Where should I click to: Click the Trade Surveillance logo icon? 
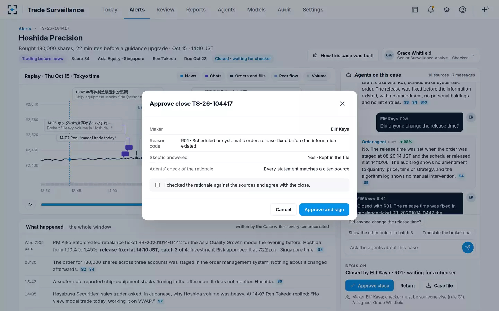(x=12, y=10)
